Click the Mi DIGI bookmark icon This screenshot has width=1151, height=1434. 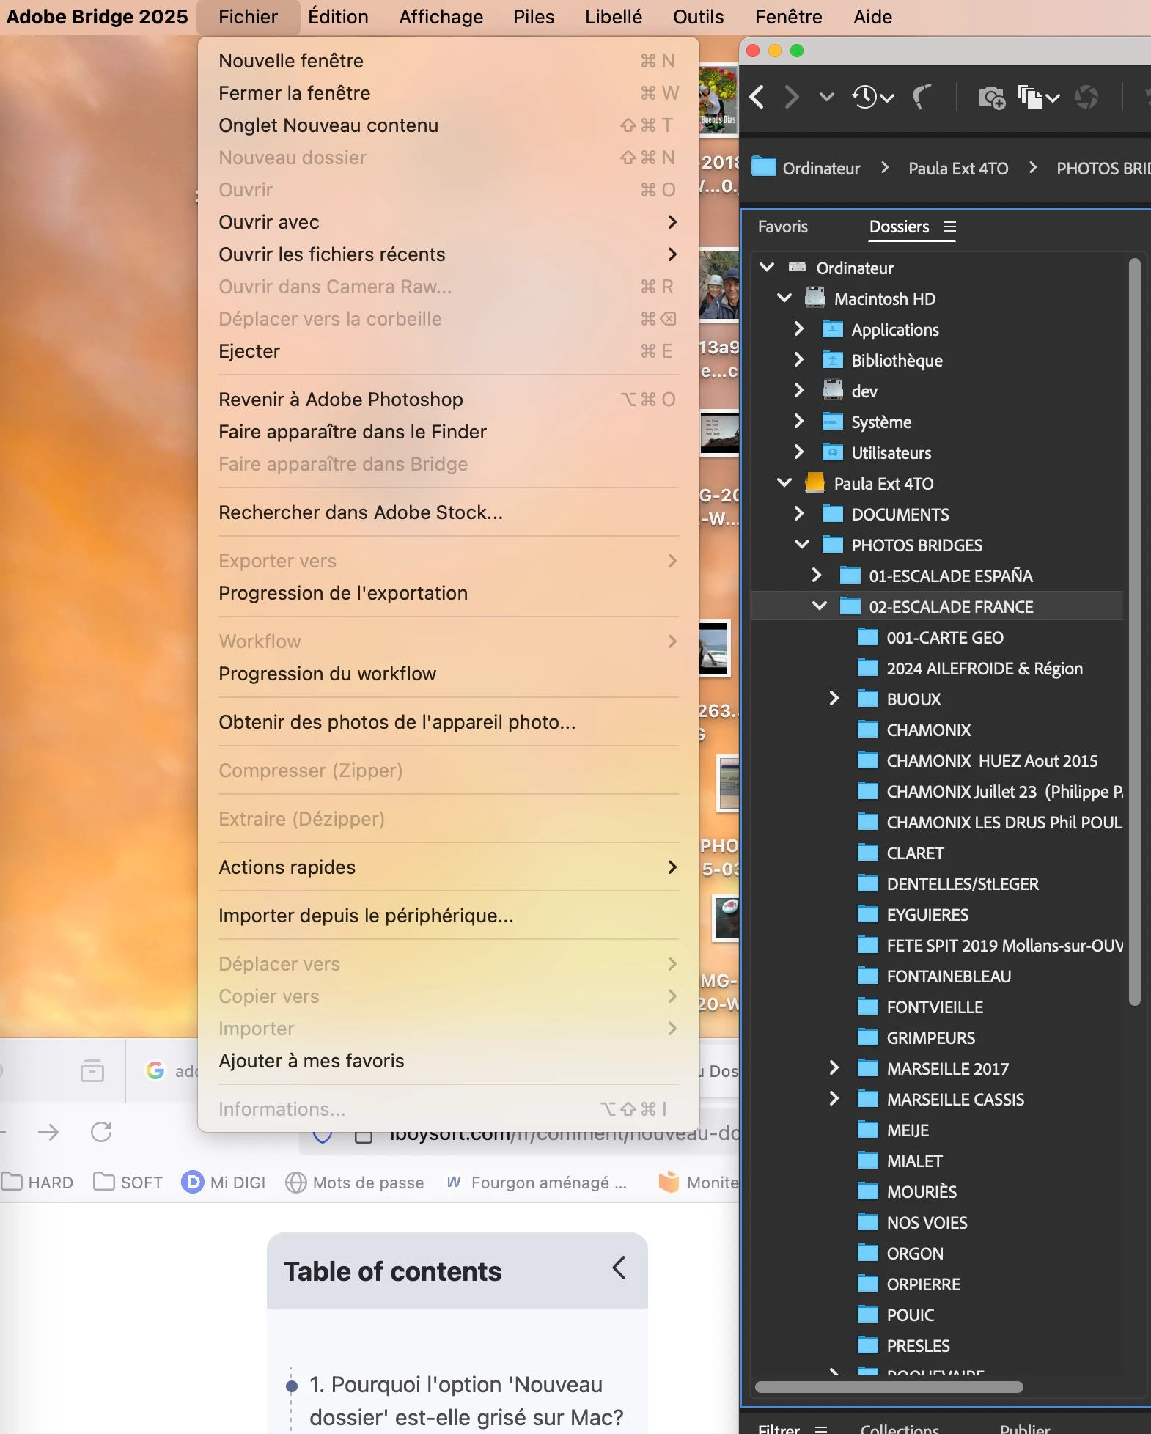click(x=192, y=1182)
